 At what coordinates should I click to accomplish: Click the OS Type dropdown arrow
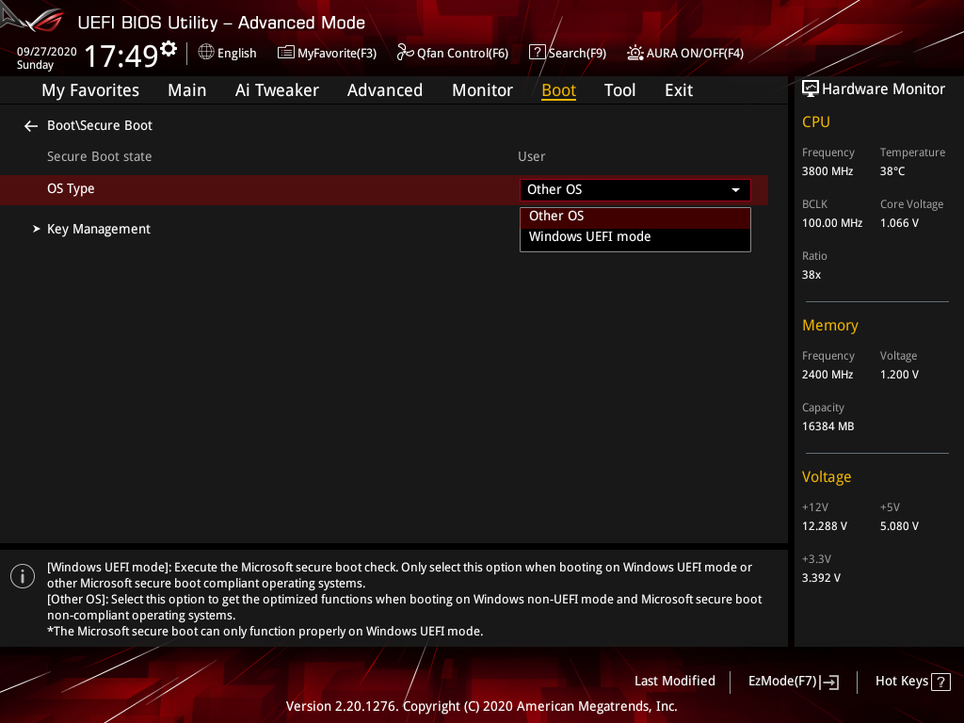pos(735,190)
